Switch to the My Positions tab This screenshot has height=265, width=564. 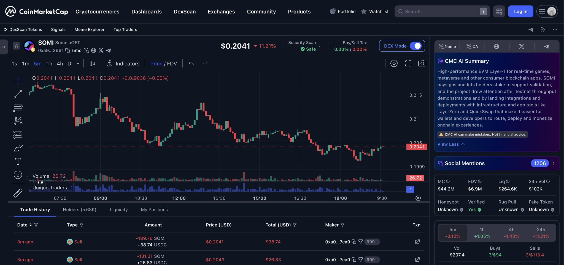coord(154,209)
